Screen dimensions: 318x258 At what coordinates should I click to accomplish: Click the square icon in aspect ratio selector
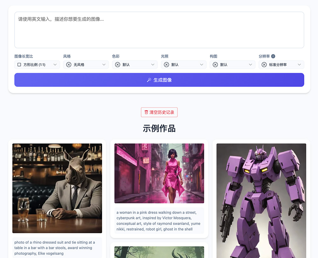point(19,64)
